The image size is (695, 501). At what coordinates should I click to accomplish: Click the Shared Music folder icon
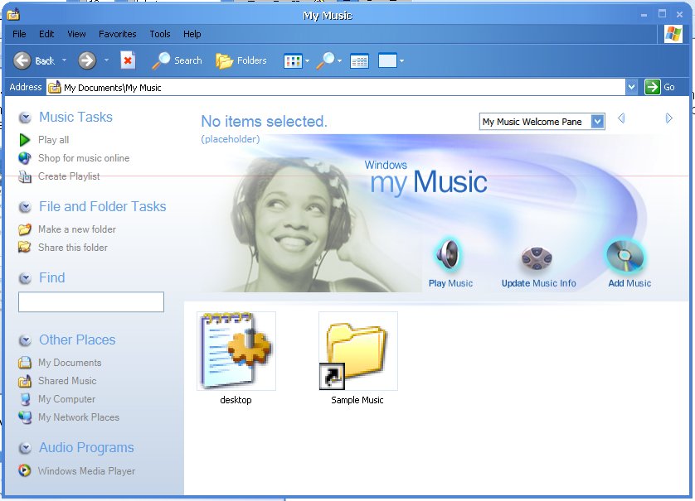[25, 381]
